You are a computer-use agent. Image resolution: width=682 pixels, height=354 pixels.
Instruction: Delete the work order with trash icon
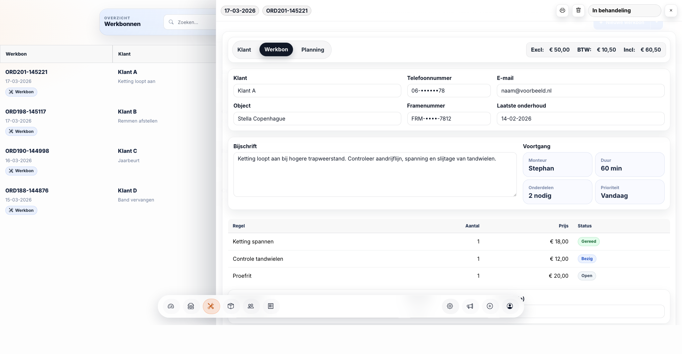(578, 10)
